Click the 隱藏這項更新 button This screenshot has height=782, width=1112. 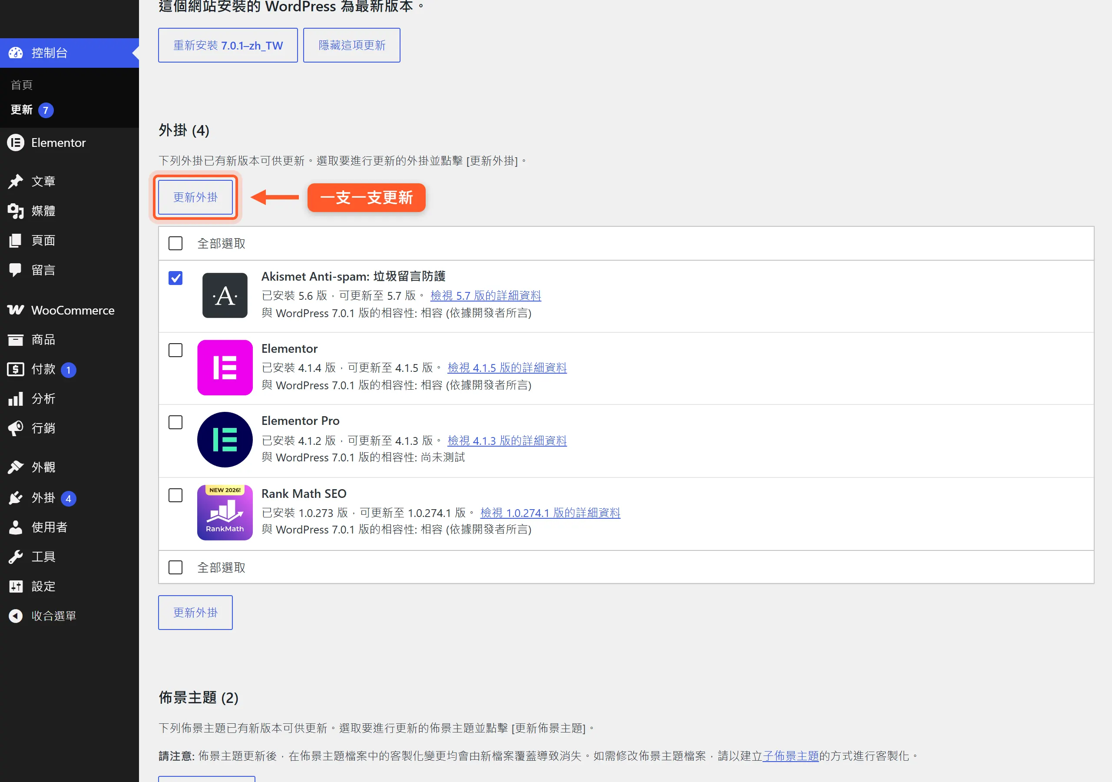coord(351,45)
